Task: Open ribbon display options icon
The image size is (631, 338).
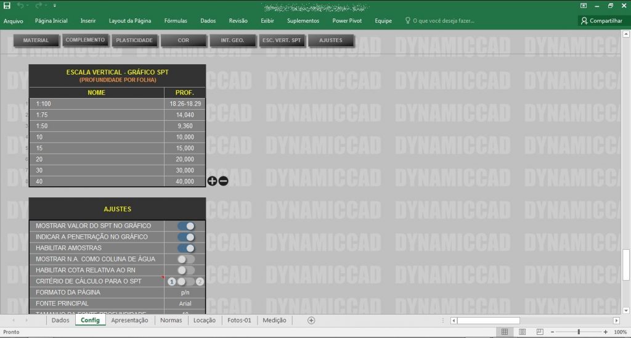Action: 584,6
